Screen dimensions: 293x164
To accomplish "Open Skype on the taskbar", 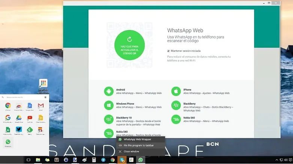I will click(122, 160).
